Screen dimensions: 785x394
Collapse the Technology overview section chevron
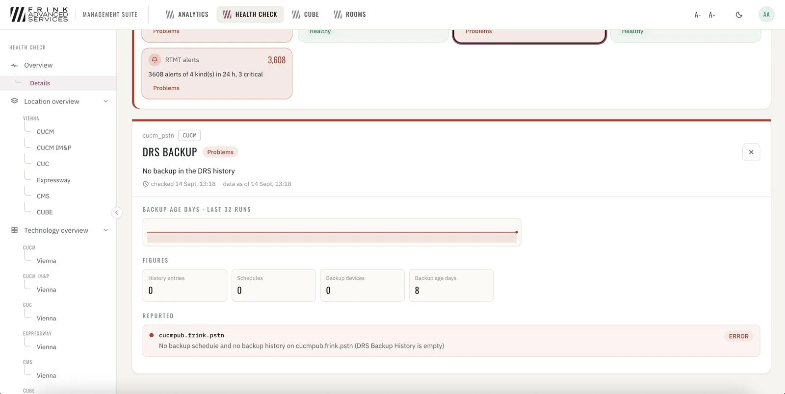click(105, 230)
